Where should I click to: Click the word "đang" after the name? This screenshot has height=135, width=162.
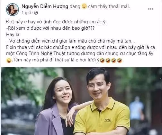75,7
